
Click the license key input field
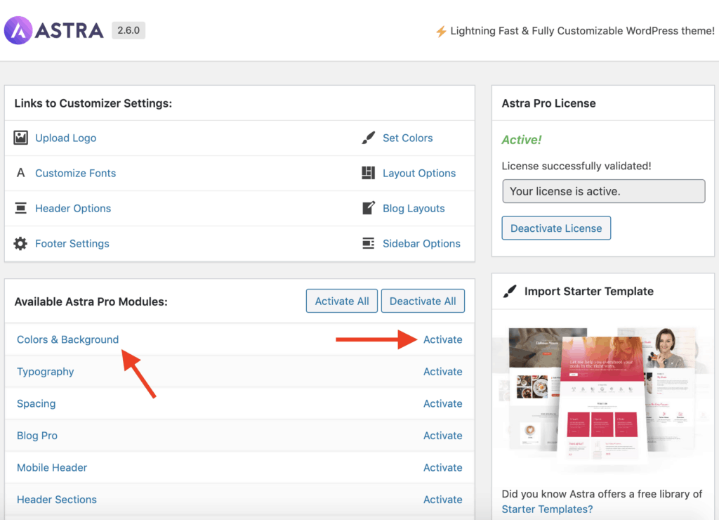[603, 191]
